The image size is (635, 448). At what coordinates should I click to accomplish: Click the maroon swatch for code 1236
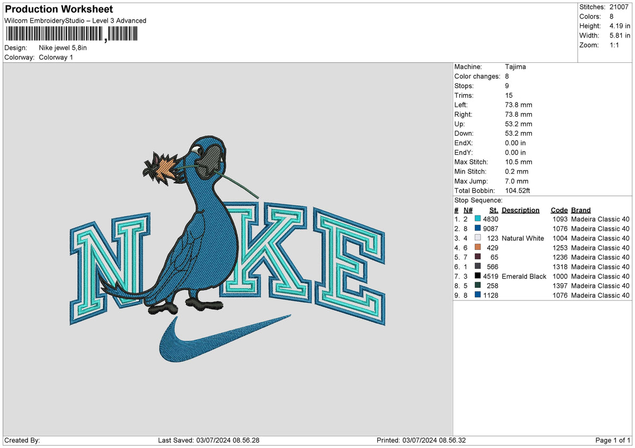click(478, 257)
